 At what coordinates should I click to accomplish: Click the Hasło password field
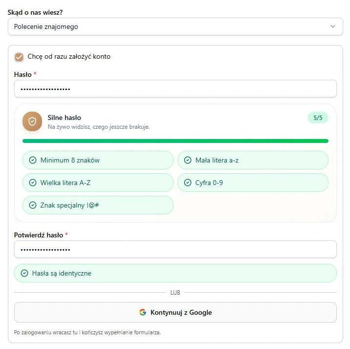(175, 89)
